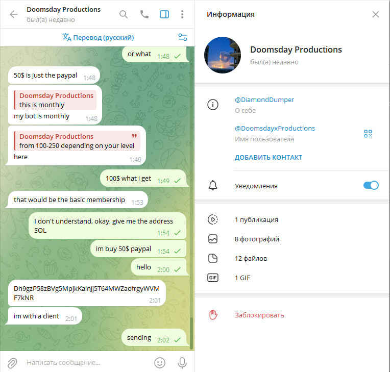The height and width of the screenshot is (372, 390).
Task: Click the Перевод (русский) translate bar
Action: 98,37
